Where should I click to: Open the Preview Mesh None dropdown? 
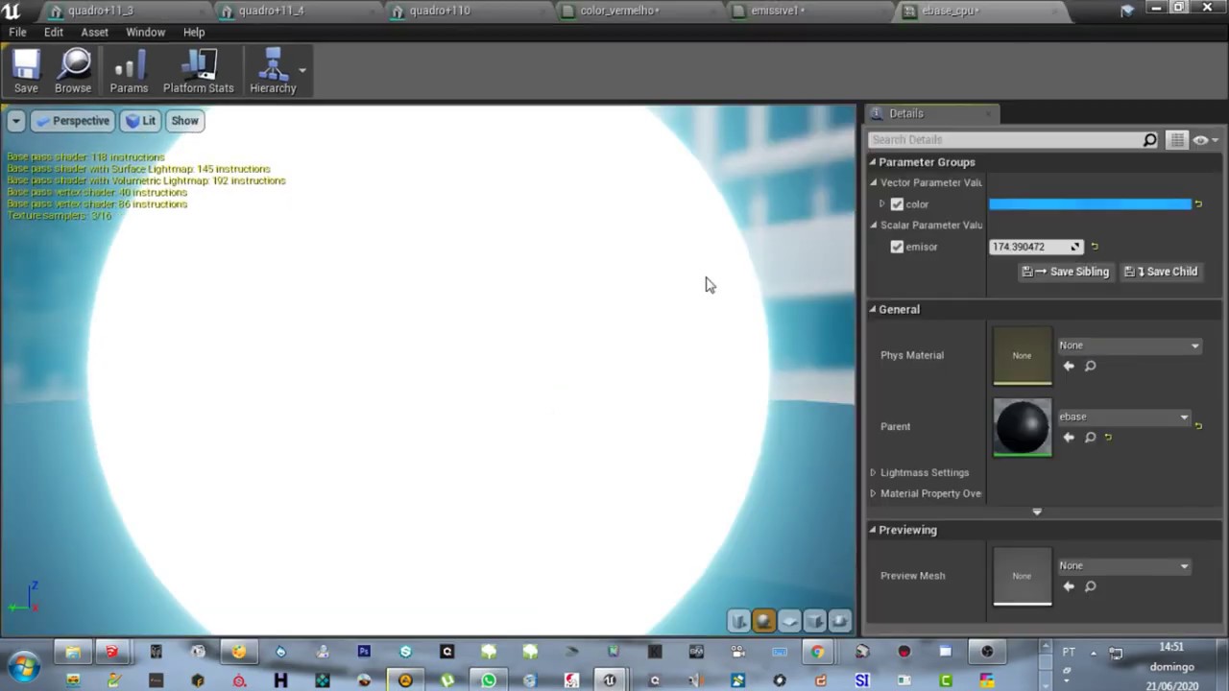pyautogui.click(x=1123, y=566)
